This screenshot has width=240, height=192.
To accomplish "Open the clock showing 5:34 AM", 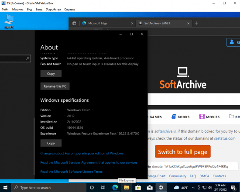I will pos(220,188).
